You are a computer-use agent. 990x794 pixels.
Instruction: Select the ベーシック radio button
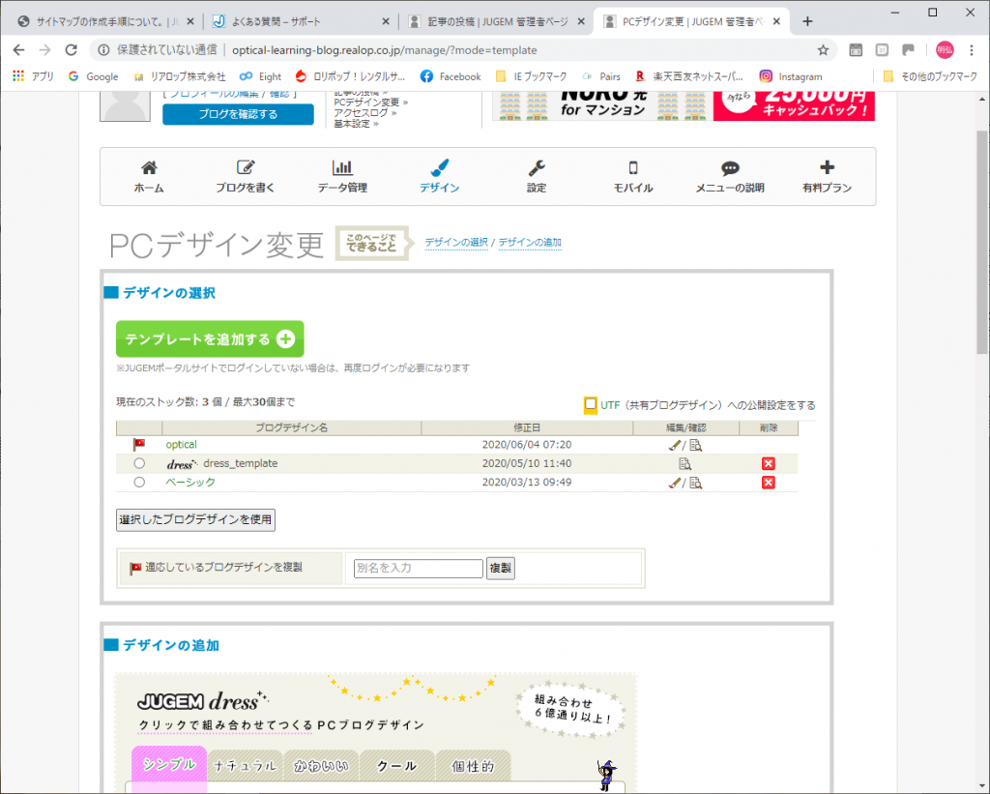pyautogui.click(x=139, y=483)
